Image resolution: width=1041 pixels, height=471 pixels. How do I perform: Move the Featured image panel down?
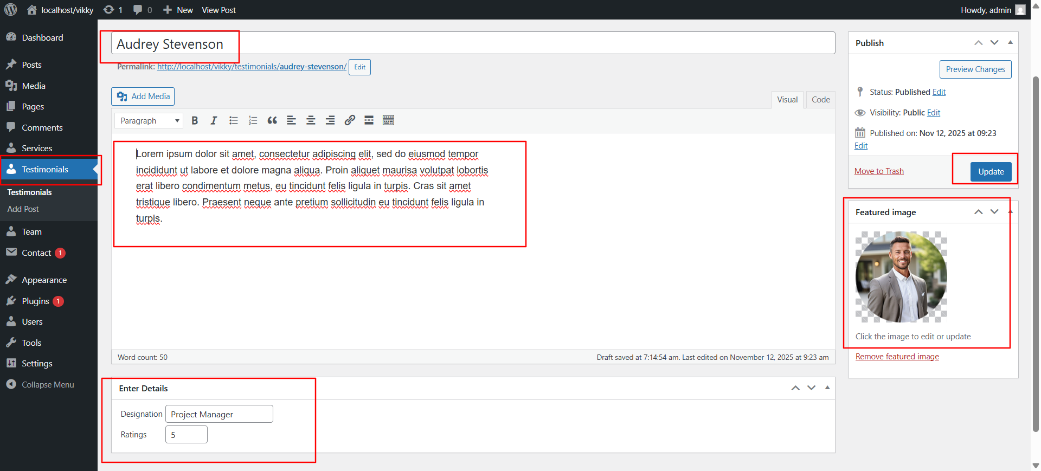(994, 212)
